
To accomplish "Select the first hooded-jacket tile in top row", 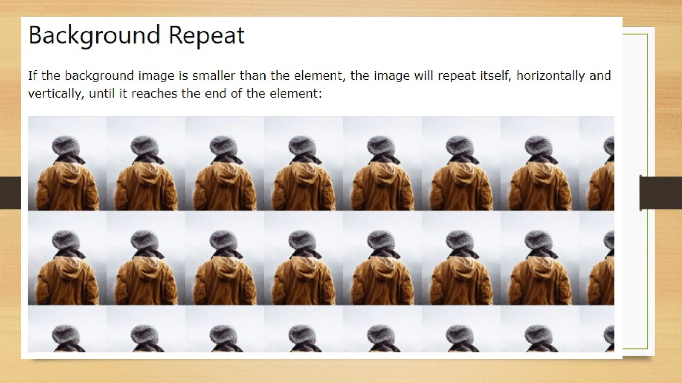I will (x=67, y=163).
